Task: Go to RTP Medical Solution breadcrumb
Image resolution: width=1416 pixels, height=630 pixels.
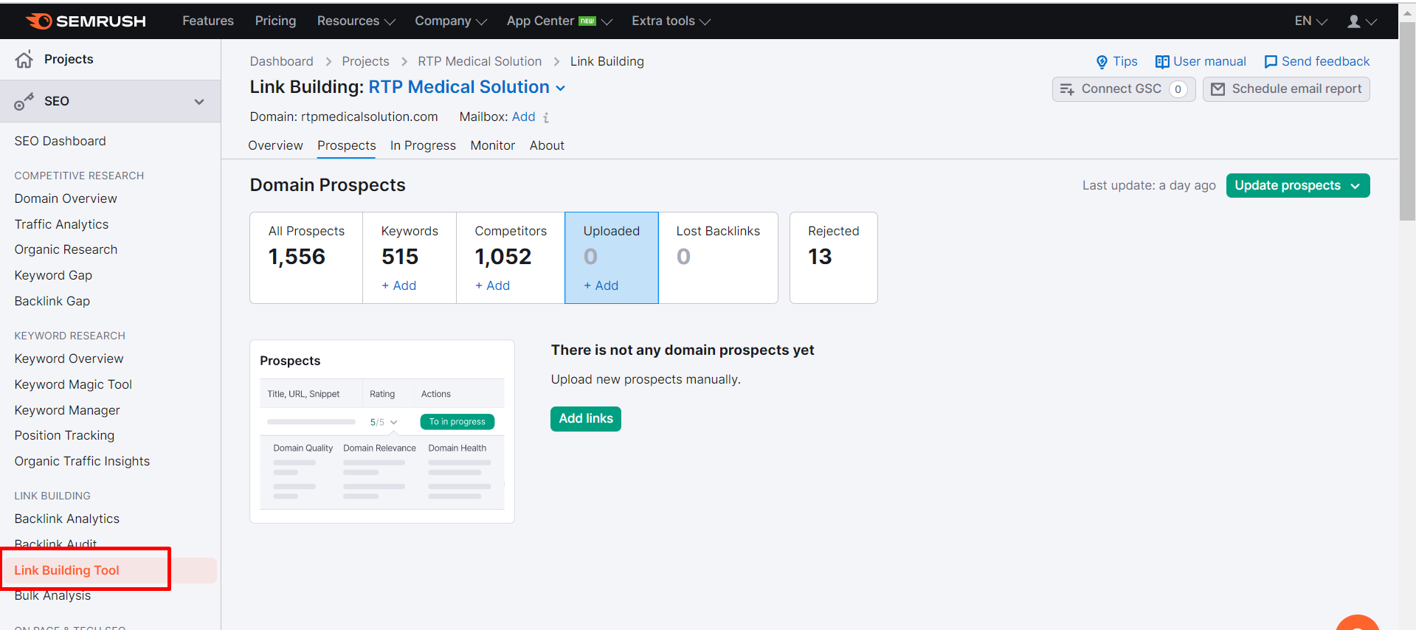Action: tap(480, 62)
